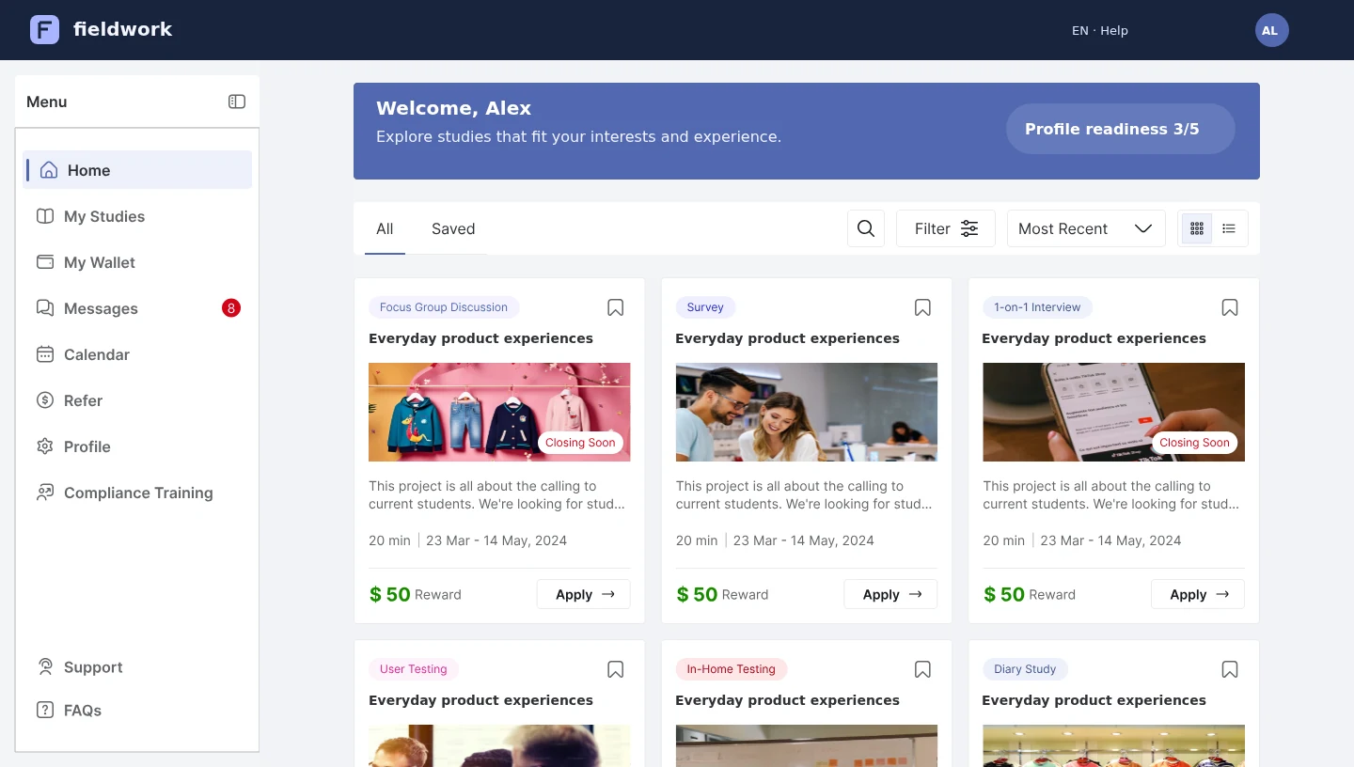Click the Focus Group Discussion tag
The image size is (1354, 767).
pyautogui.click(x=444, y=307)
